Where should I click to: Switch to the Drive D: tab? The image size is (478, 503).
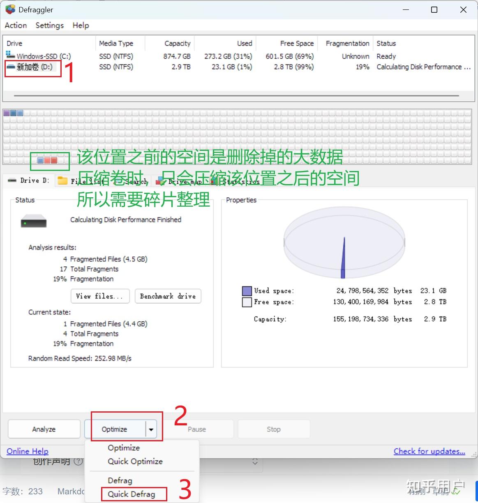pyautogui.click(x=28, y=180)
